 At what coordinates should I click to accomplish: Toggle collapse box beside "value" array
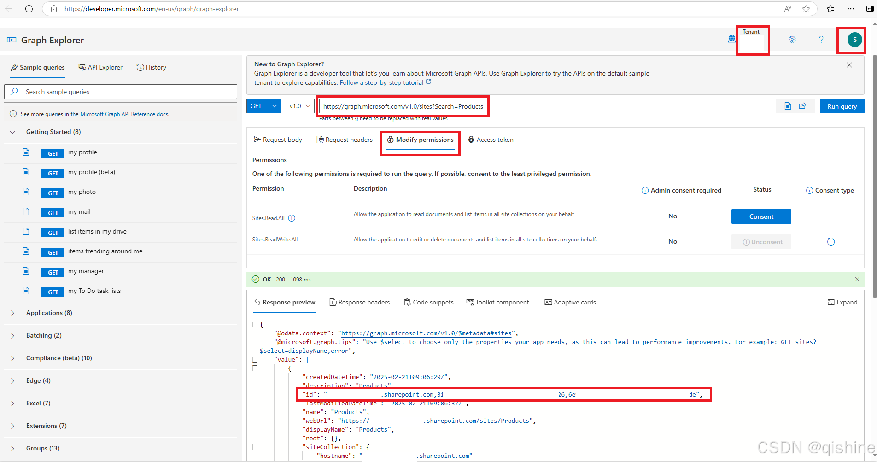click(255, 359)
